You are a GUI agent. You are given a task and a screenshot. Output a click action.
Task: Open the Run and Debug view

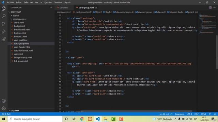(x=4, y=32)
